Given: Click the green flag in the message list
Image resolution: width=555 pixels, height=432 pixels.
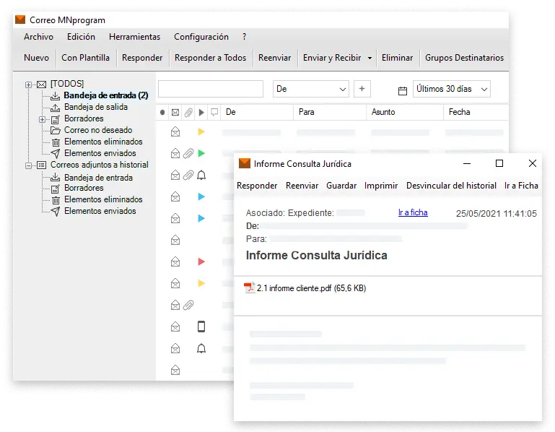Looking at the screenshot, I should tap(201, 153).
